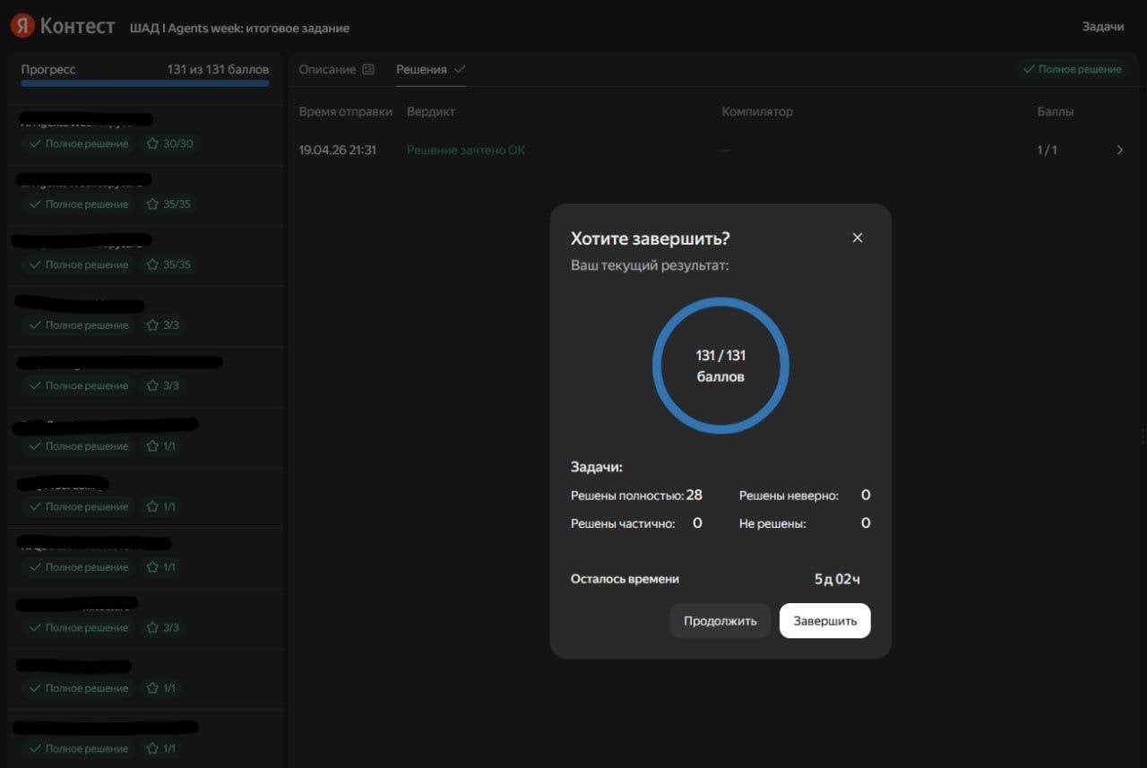Click the Yandex Я logo icon
The image size is (1147, 768).
pyautogui.click(x=22, y=26)
